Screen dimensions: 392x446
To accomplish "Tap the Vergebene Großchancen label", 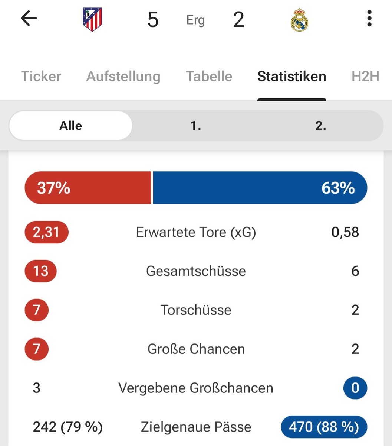I will pyautogui.click(x=196, y=388).
